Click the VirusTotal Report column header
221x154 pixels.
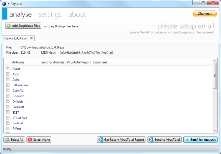79,62
